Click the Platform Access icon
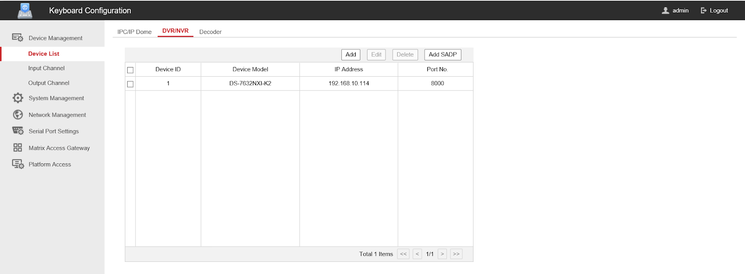 pos(18,164)
